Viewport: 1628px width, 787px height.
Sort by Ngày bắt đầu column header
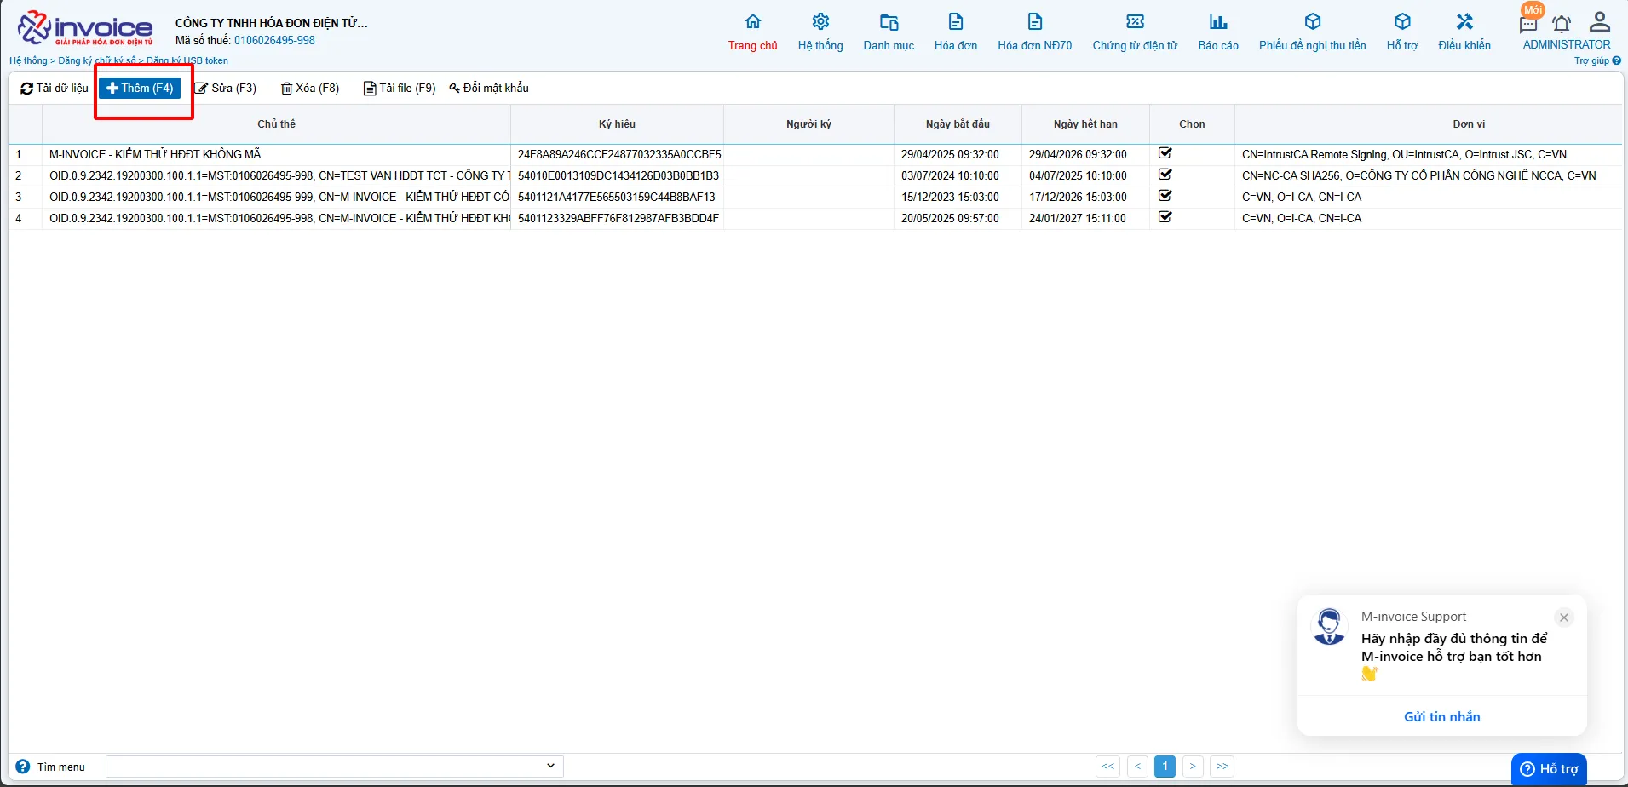tap(958, 124)
